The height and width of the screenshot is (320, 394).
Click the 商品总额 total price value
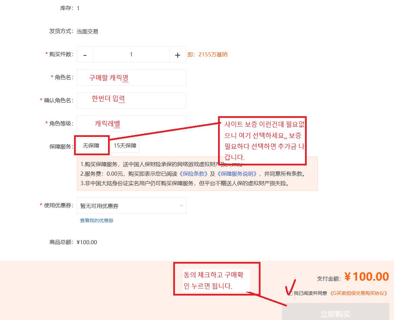click(87, 242)
